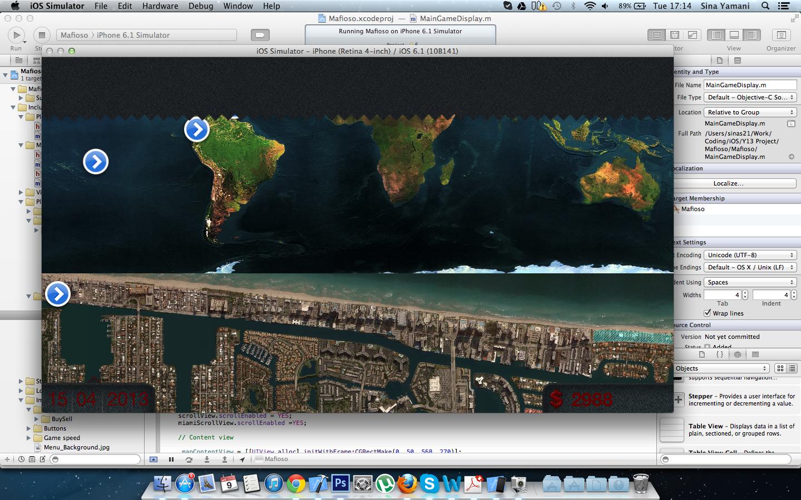
Task: Open Photoshop from the Dock
Action: pyautogui.click(x=340, y=483)
